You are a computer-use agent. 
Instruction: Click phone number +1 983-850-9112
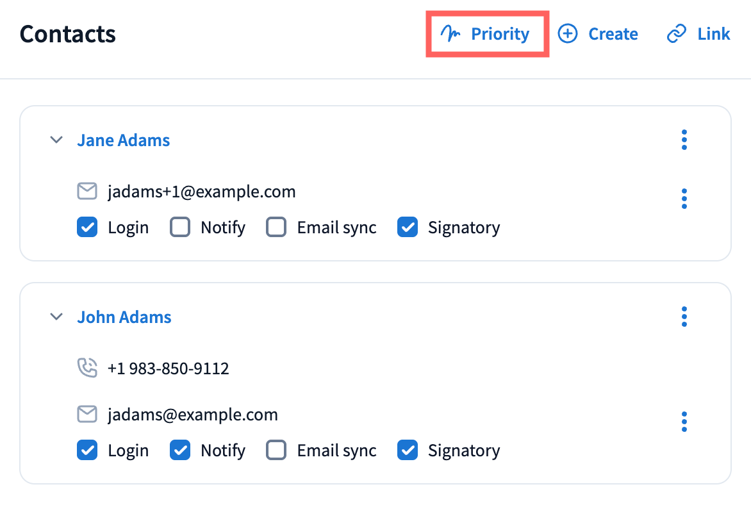point(169,368)
